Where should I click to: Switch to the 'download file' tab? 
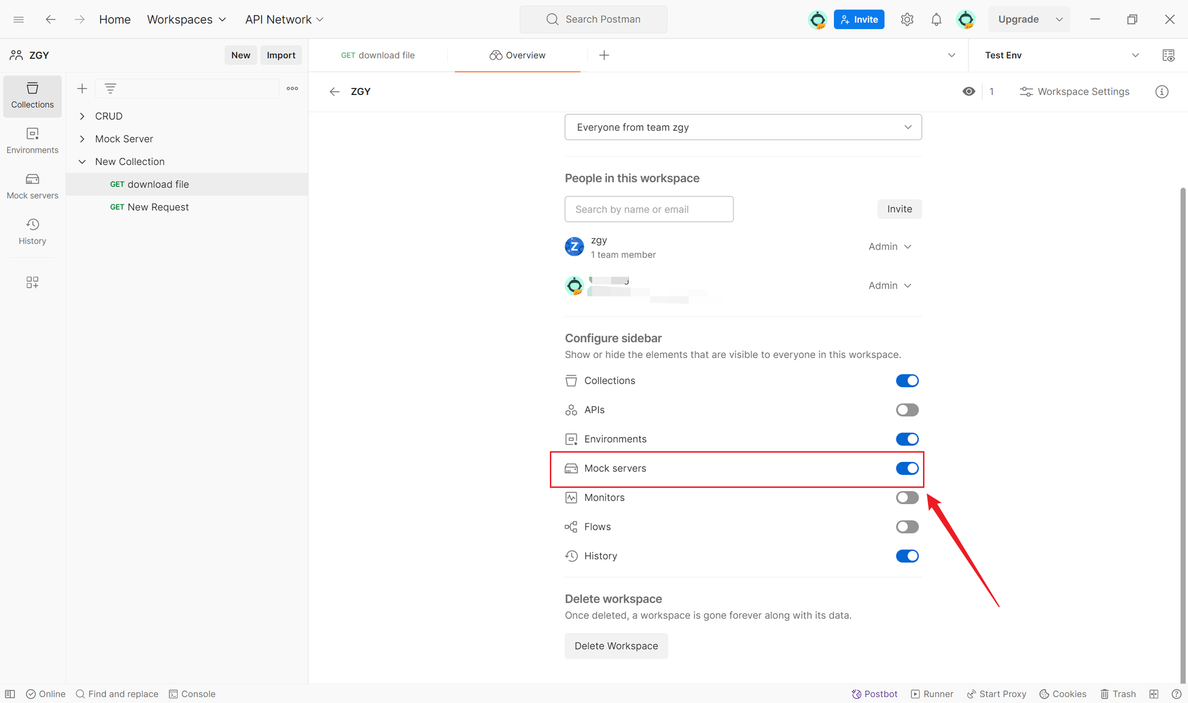coord(378,55)
